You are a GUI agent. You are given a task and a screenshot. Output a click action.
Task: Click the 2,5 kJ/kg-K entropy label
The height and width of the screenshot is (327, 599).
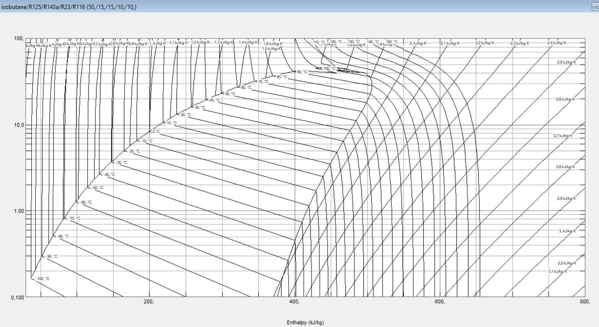[x=566, y=62]
